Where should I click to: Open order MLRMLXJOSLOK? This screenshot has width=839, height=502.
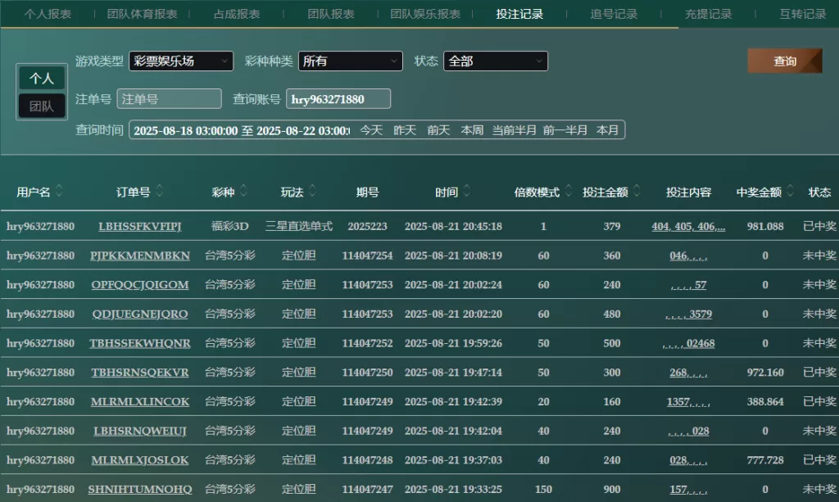click(139, 459)
